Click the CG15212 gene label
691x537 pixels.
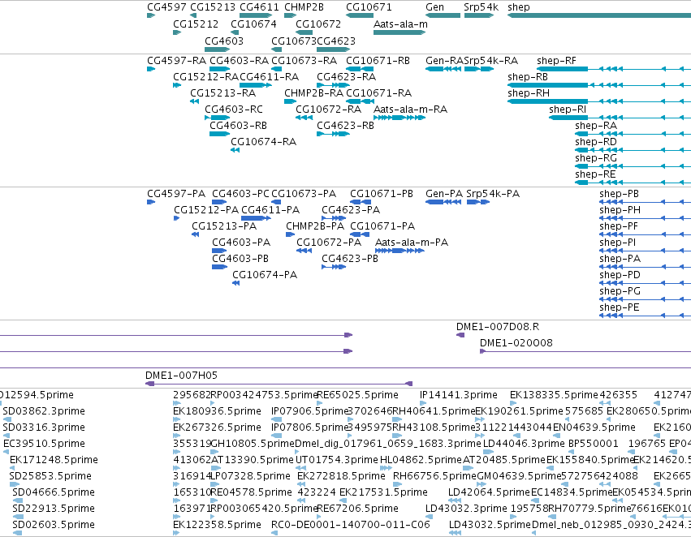(196, 24)
